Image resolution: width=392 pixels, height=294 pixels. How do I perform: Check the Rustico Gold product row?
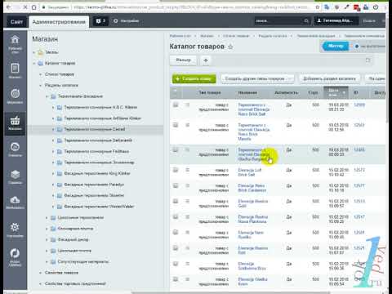[176, 201]
